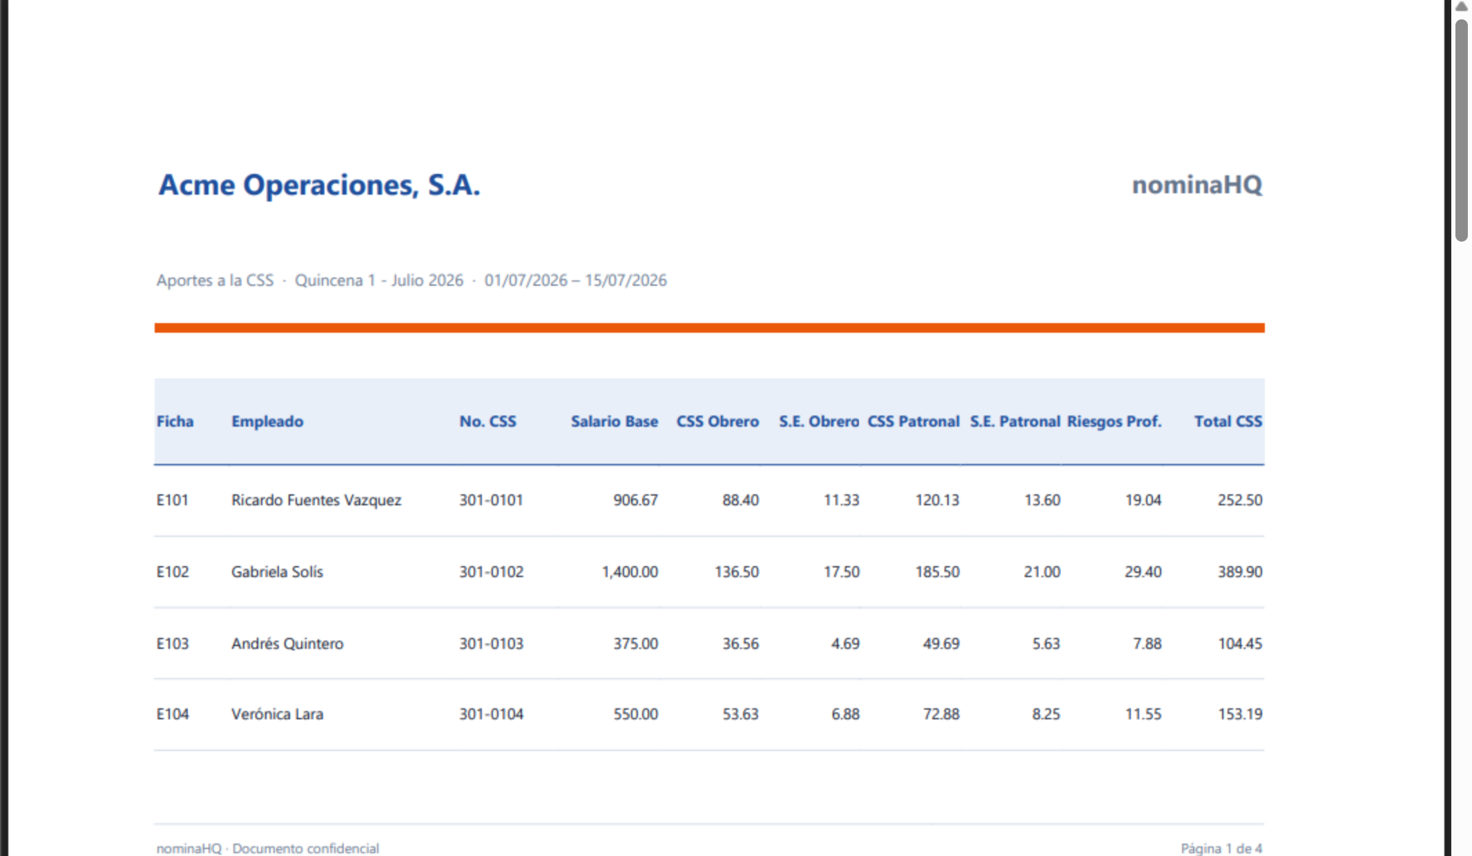Click the Riesgos Prof. column header
This screenshot has height=856, width=1472.
(x=1114, y=421)
